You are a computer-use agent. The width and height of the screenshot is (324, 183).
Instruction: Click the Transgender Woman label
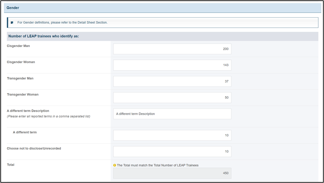click(x=23, y=95)
